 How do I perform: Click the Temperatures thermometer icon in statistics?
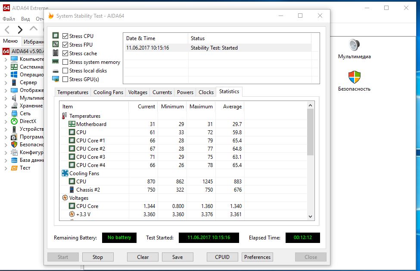[65, 116]
